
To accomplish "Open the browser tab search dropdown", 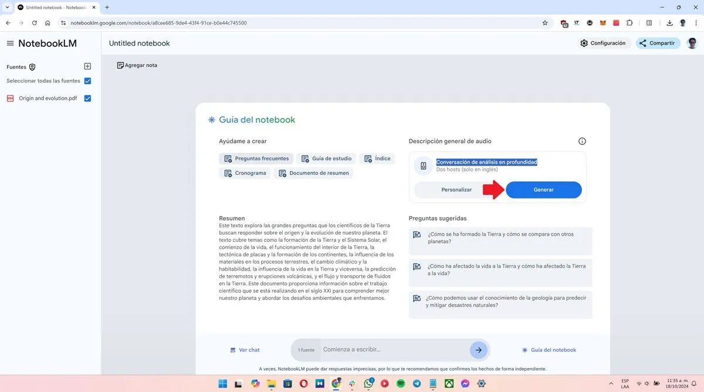I will coord(7,7).
